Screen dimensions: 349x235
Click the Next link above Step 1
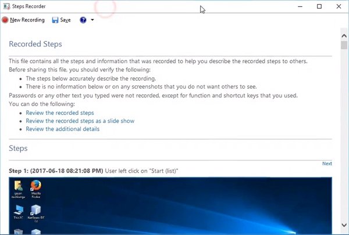327,164
